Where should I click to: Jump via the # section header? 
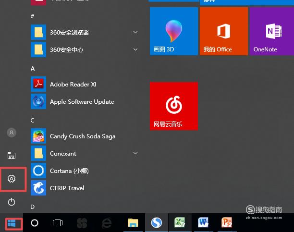pos(33,16)
